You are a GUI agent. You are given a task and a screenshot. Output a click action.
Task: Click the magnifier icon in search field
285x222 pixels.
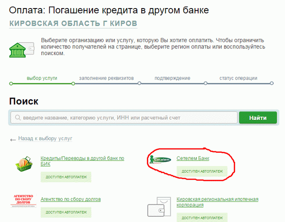18,118
